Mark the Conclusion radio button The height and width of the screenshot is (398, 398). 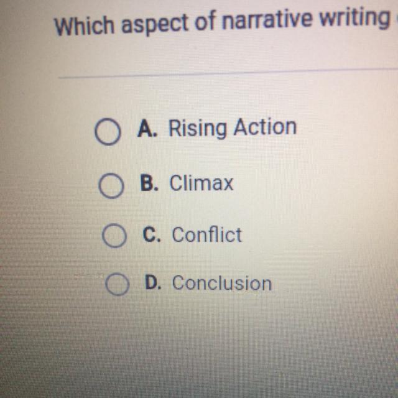click(x=116, y=285)
